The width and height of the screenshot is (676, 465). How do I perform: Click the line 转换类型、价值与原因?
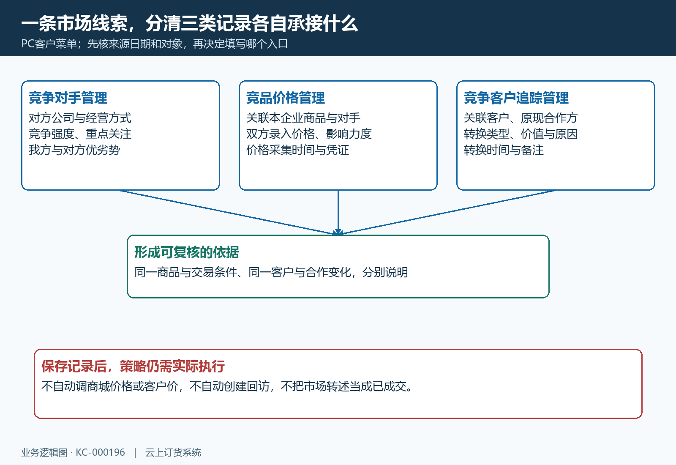521,134
